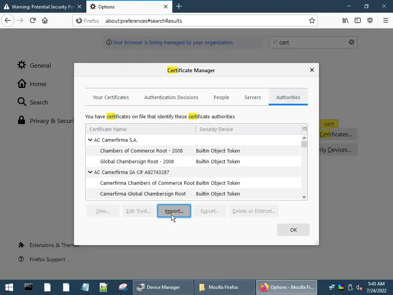This screenshot has width=393, height=295.
Task: Click the taskbar clock showing 5:43 AM
Action: click(376, 287)
